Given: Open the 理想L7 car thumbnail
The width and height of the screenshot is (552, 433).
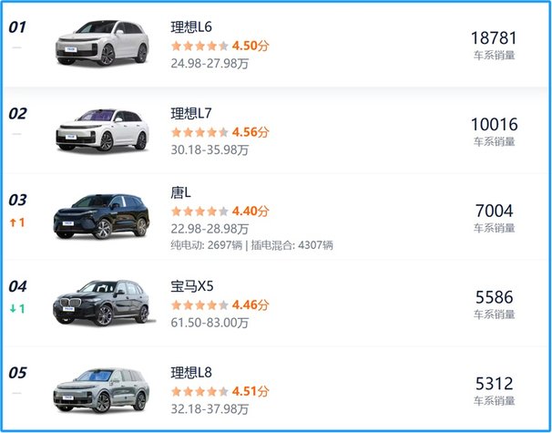Looking at the screenshot, I should click(102, 129).
